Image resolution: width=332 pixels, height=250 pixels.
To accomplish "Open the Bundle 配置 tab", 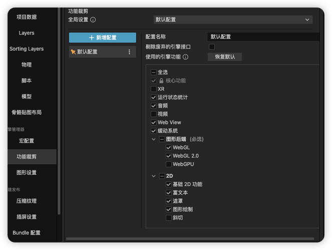I will (27, 232).
